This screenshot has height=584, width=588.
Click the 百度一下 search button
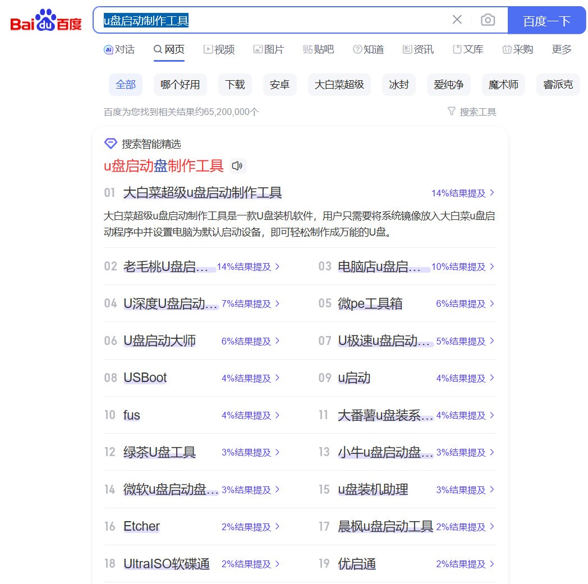[546, 20]
